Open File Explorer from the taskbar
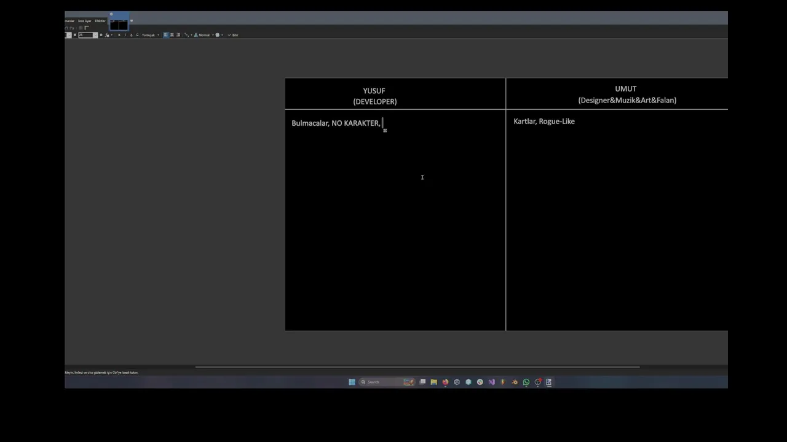 433,382
